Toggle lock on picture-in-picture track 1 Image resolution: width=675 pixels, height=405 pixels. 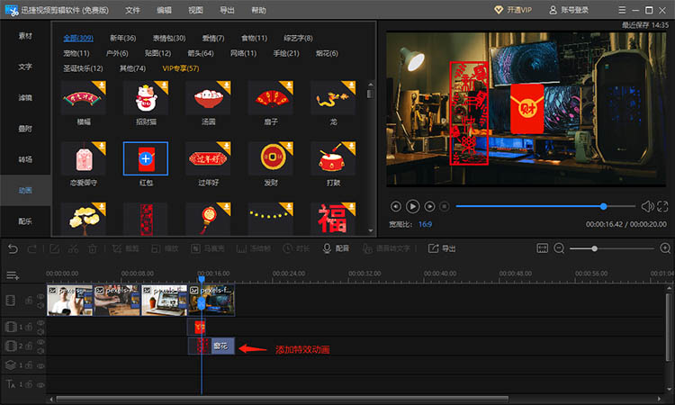pyautogui.click(x=29, y=327)
